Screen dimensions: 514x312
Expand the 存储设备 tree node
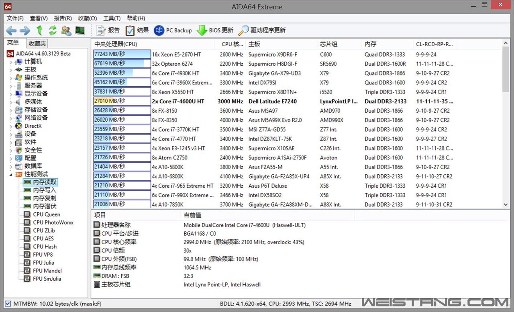(x=11, y=110)
